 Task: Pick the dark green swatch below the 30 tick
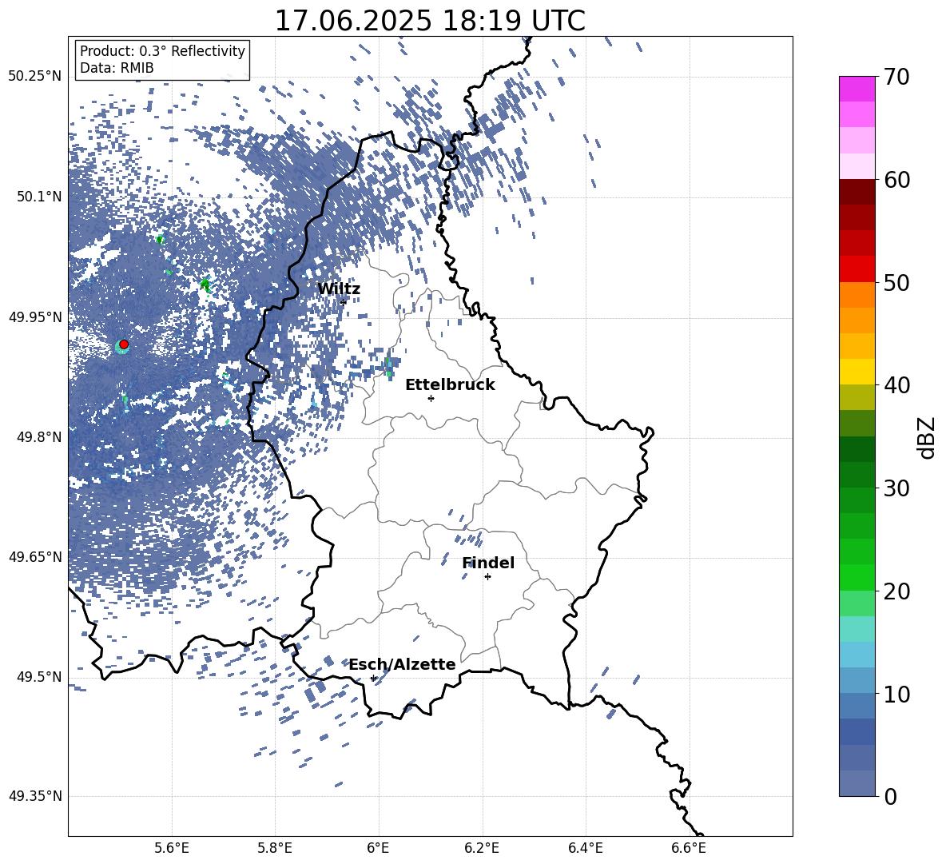(x=857, y=500)
